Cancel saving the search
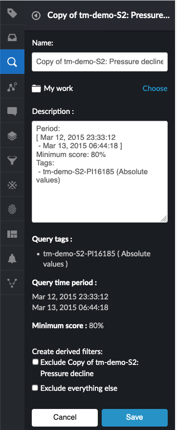Viewport: 177px width, 430px height. click(65, 417)
